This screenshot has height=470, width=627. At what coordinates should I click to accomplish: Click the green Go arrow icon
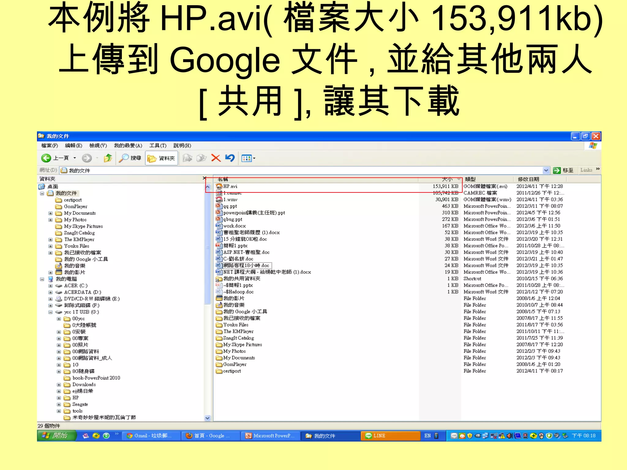click(x=557, y=170)
